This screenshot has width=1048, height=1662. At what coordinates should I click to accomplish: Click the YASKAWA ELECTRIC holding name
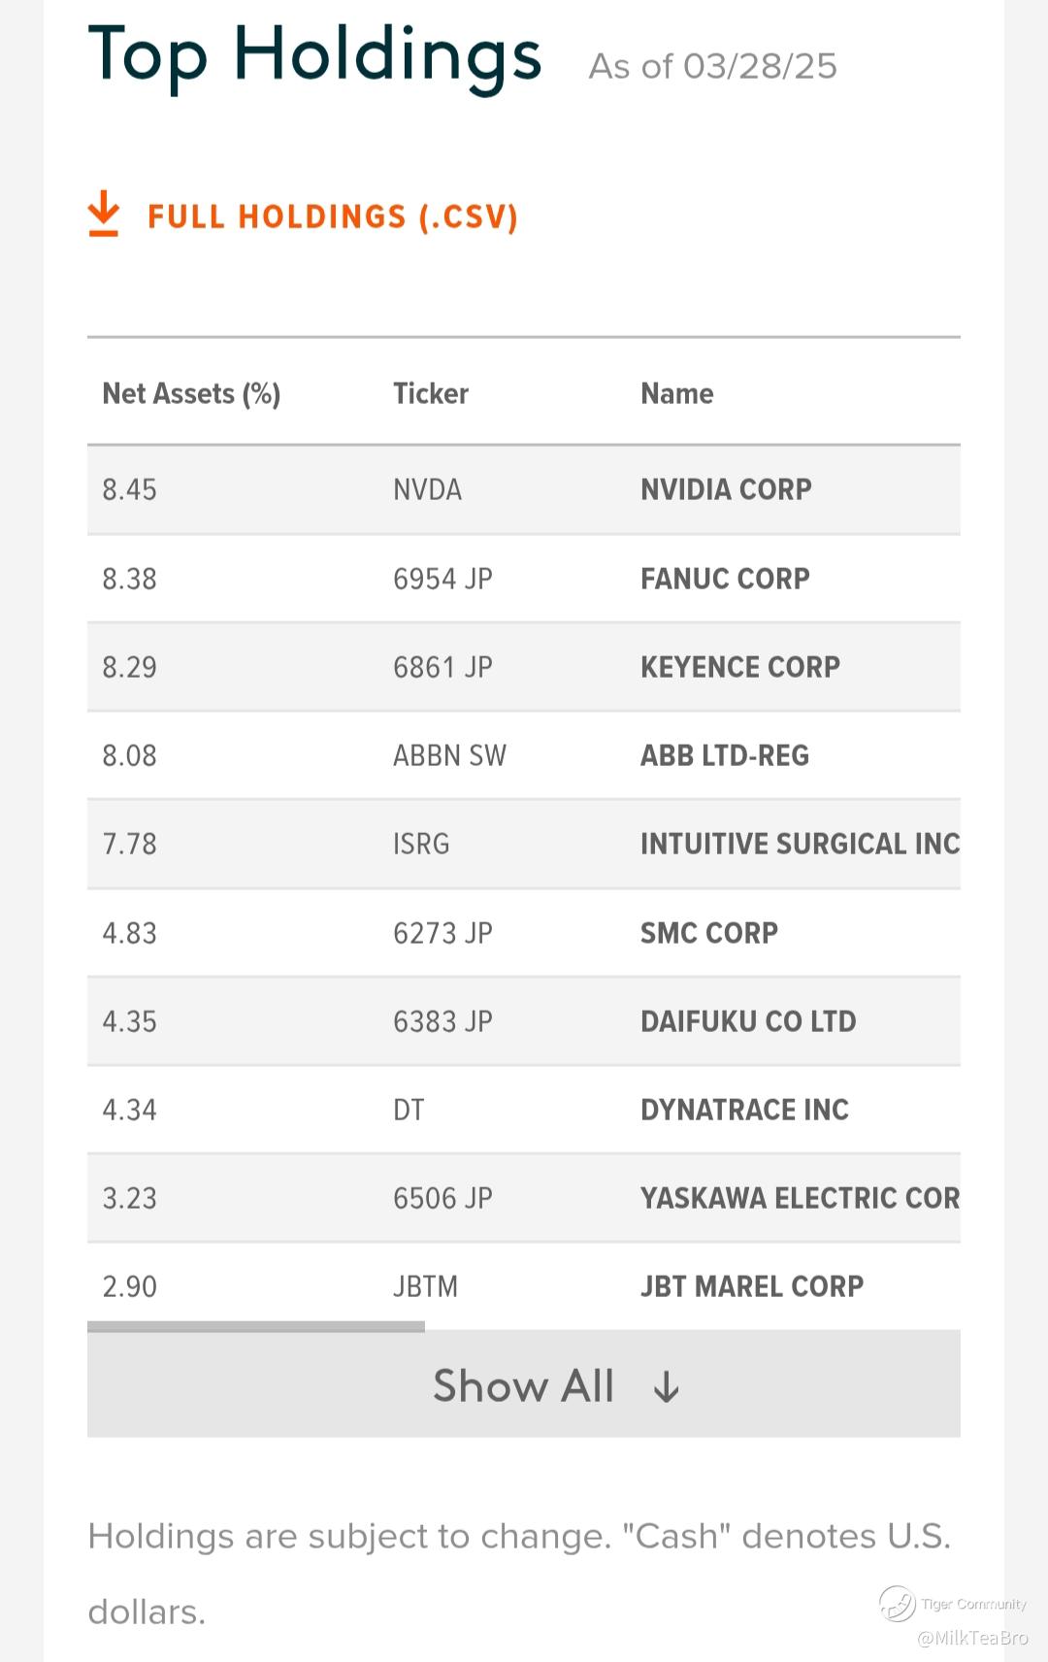pyautogui.click(x=800, y=1198)
